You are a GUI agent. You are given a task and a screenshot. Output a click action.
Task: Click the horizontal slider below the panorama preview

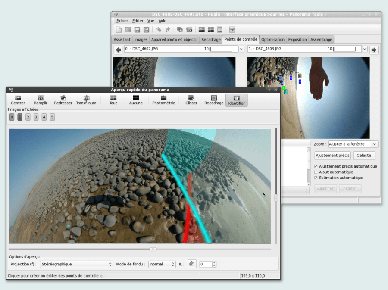tap(153, 249)
